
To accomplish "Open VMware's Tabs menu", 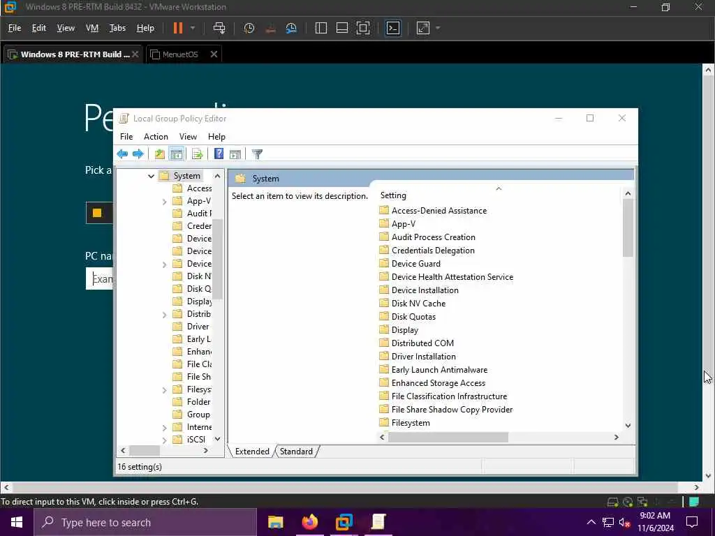I will click(117, 28).
